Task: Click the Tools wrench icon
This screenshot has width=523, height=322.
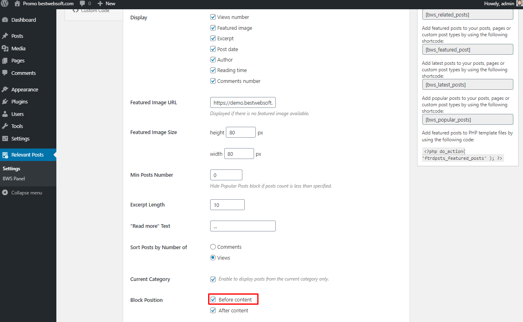Action: [x=5, y=126]
